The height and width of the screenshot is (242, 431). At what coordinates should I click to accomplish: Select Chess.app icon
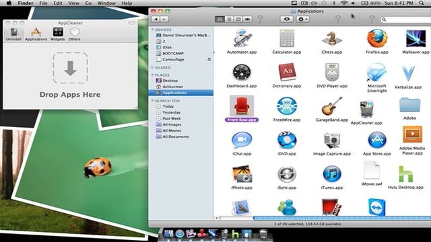tap(332, 38)
